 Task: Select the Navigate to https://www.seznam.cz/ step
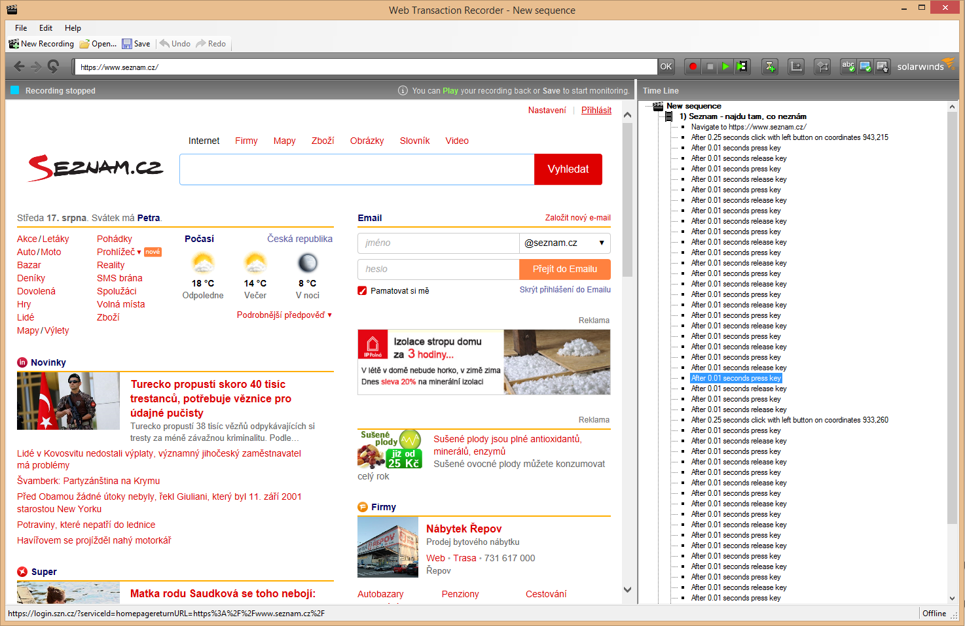[x=748, y=127]
